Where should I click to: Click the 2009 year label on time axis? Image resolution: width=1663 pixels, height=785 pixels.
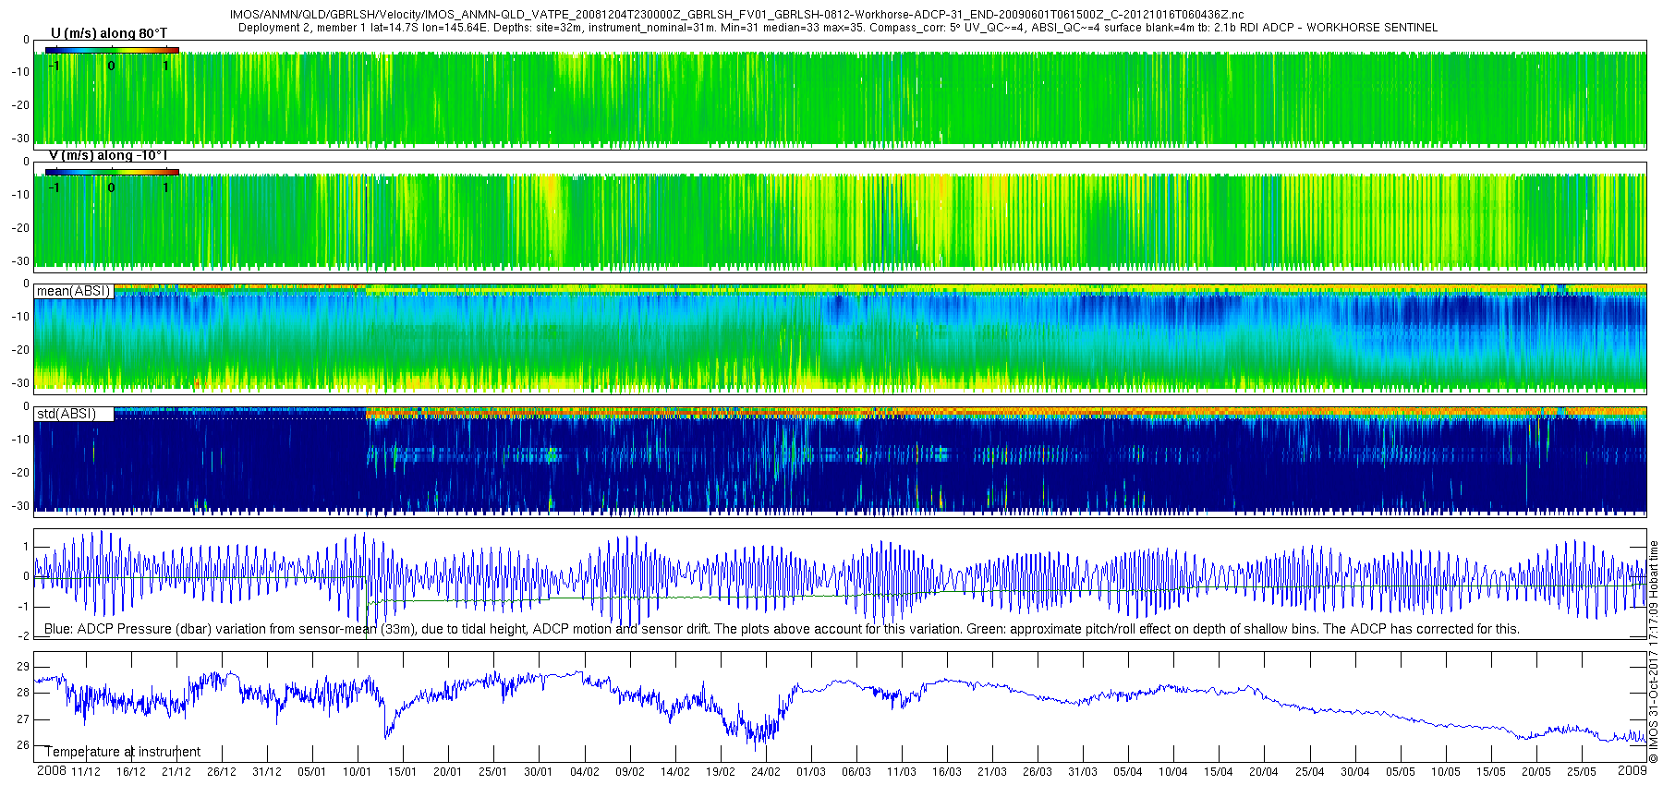tap(1633, 770)
